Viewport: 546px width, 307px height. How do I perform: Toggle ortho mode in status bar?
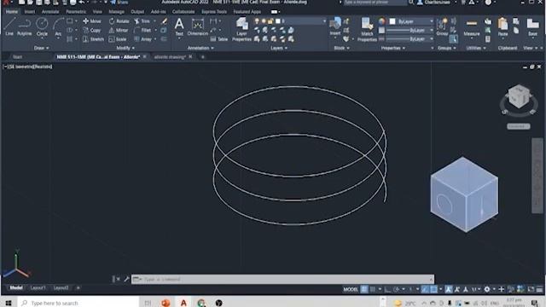(x=387, y=289)
